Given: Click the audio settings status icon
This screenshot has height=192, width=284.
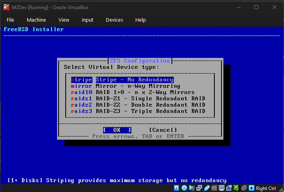Looking at the screenshot, I should tap(192, 188).
